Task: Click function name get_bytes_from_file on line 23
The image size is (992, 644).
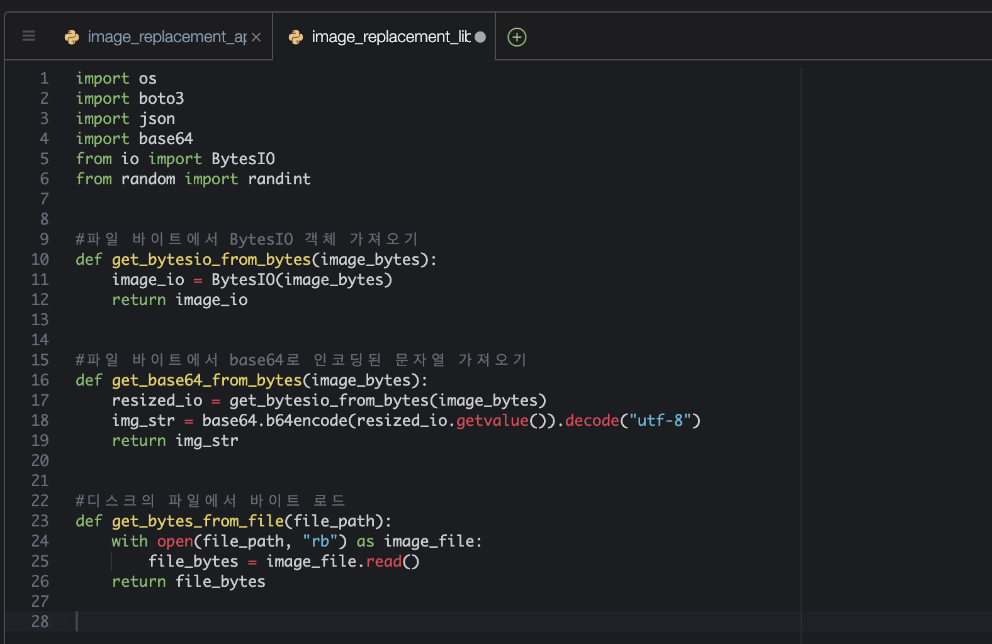Action: [x=198, y=521]
